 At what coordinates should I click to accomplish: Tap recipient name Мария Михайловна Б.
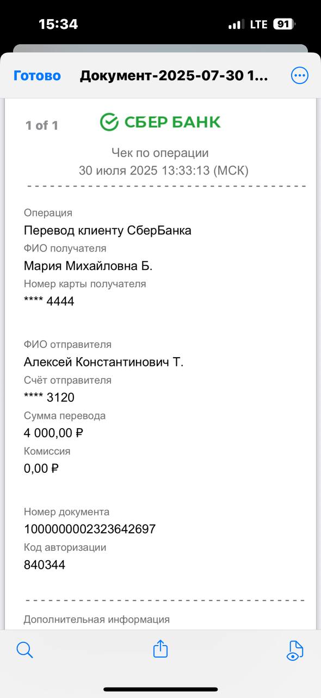pos(88,266)
